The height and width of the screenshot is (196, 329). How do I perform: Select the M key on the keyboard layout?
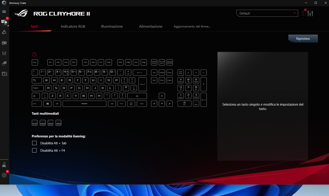pyautogui.click(x=99, y=96)
